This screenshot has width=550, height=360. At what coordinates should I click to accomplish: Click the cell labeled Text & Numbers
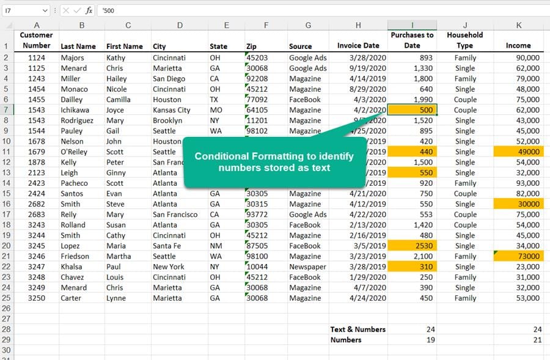358,329
